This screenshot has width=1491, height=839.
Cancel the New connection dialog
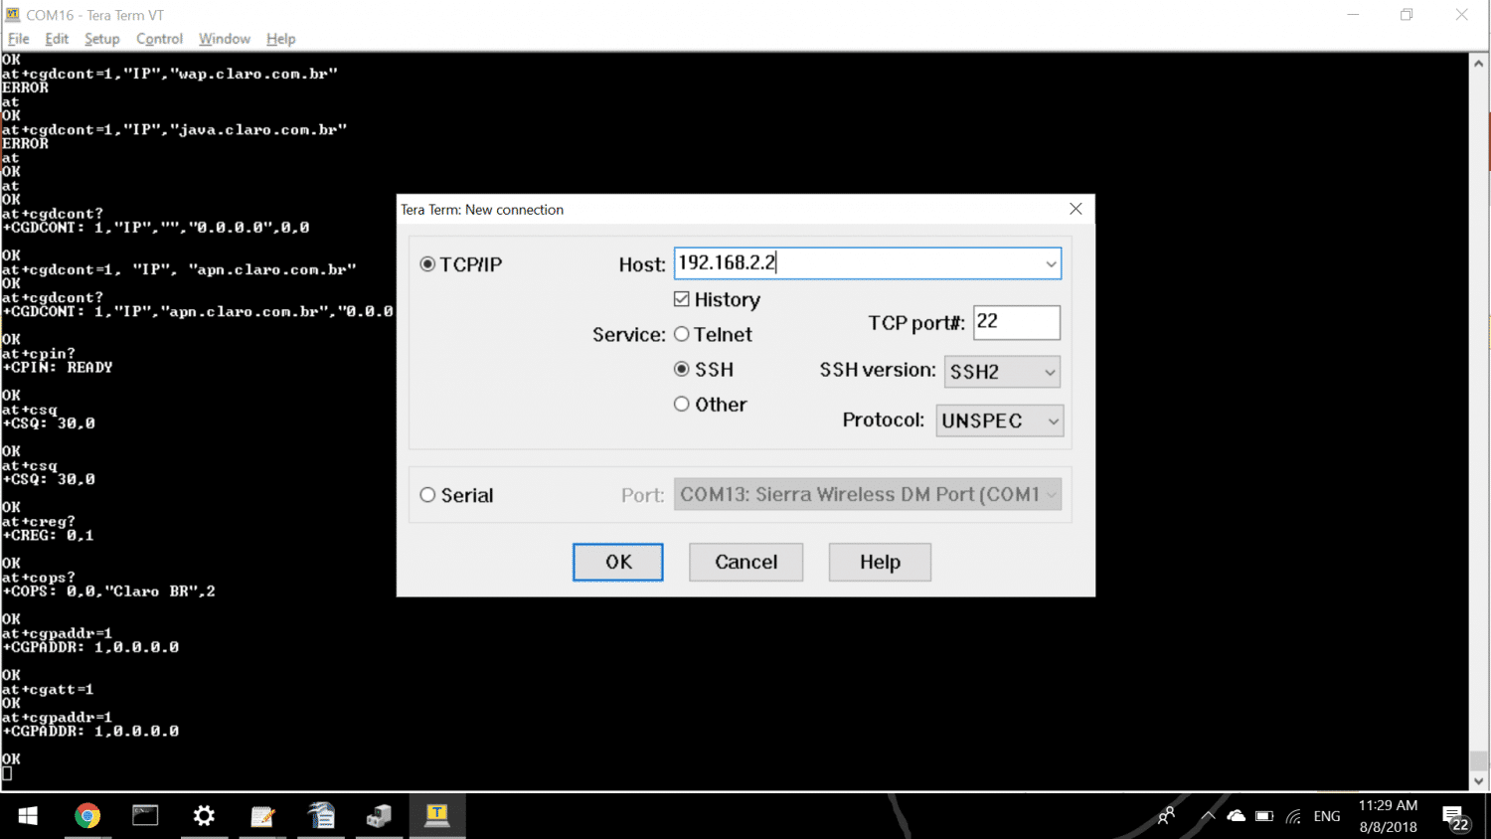point(745,562)
